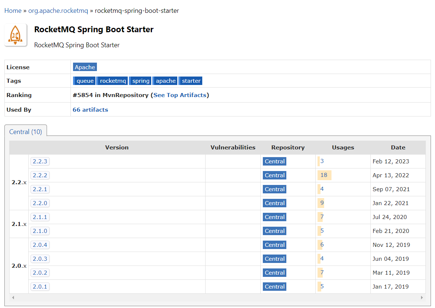Click Central repository badge for 2.0.4

click(274, 245)
